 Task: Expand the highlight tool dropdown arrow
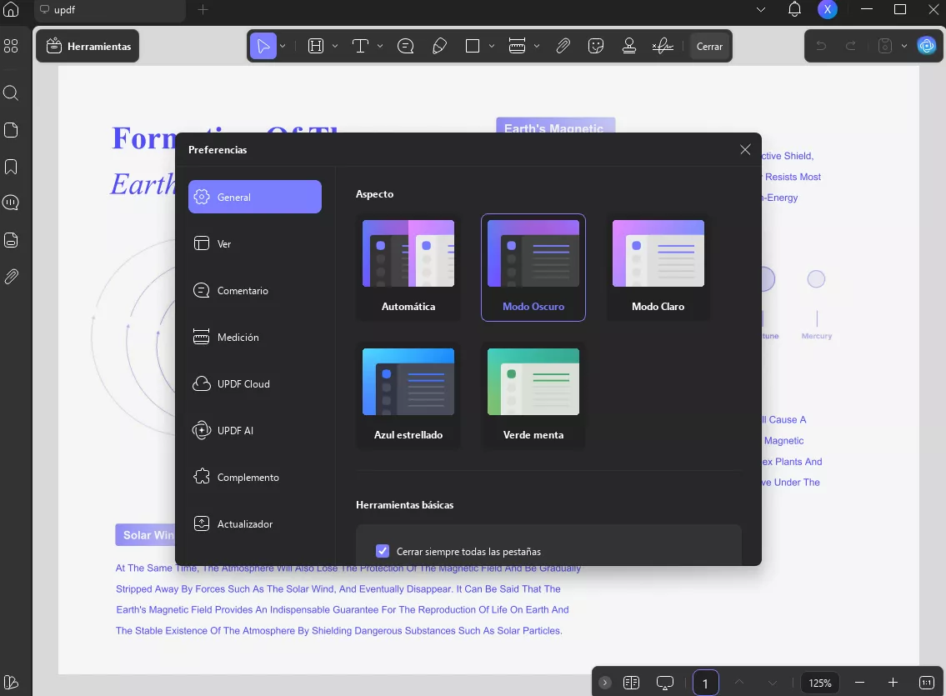point(335,46)
